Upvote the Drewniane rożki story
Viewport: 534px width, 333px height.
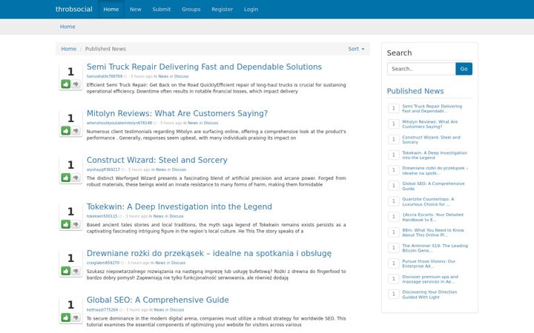[x=66, y=271]
